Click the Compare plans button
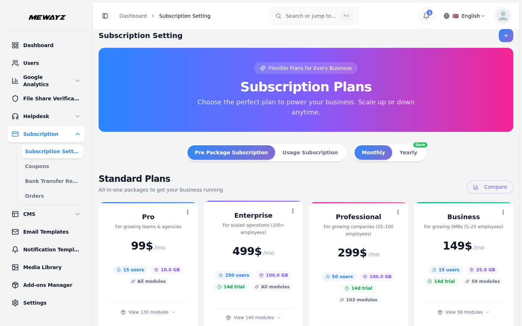The image size is (522, 326). tap(490, 187)
